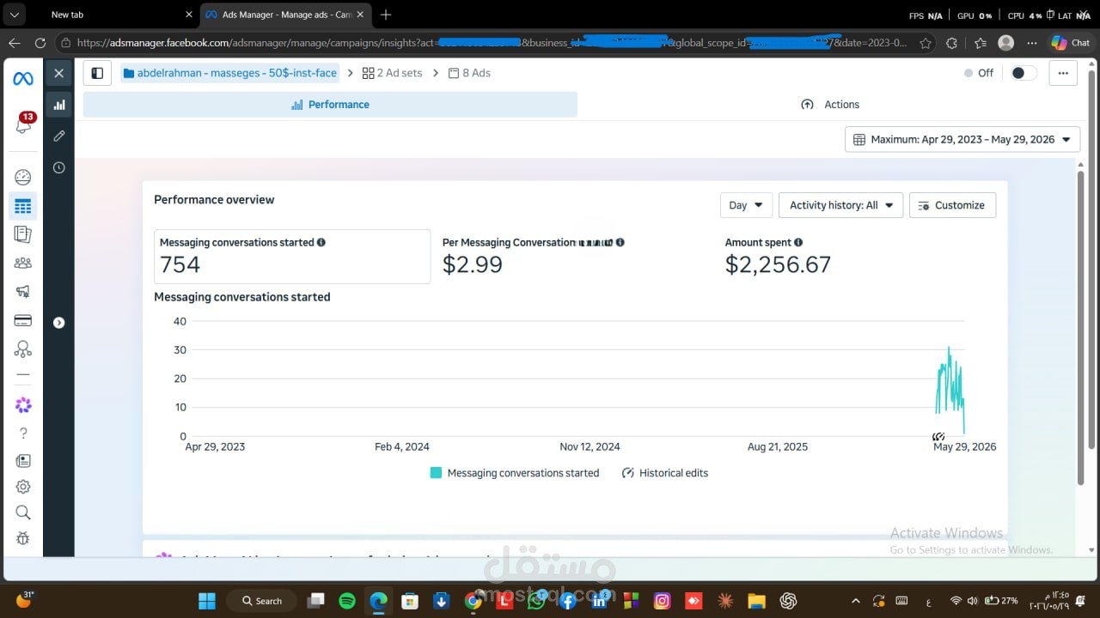This screenshot has width=1100, height=618.
Task: Go to 8 Ads breadcrumb
Action: [469, 73]
